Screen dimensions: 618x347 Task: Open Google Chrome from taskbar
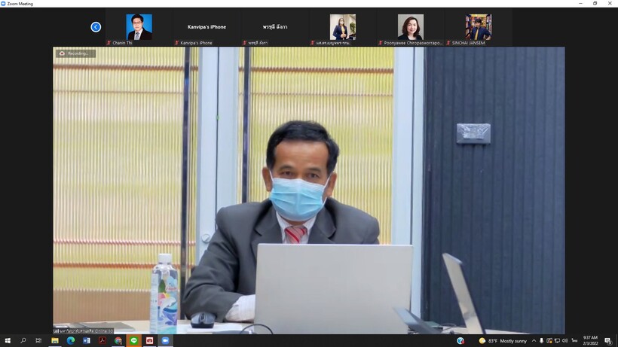point(118,341)
